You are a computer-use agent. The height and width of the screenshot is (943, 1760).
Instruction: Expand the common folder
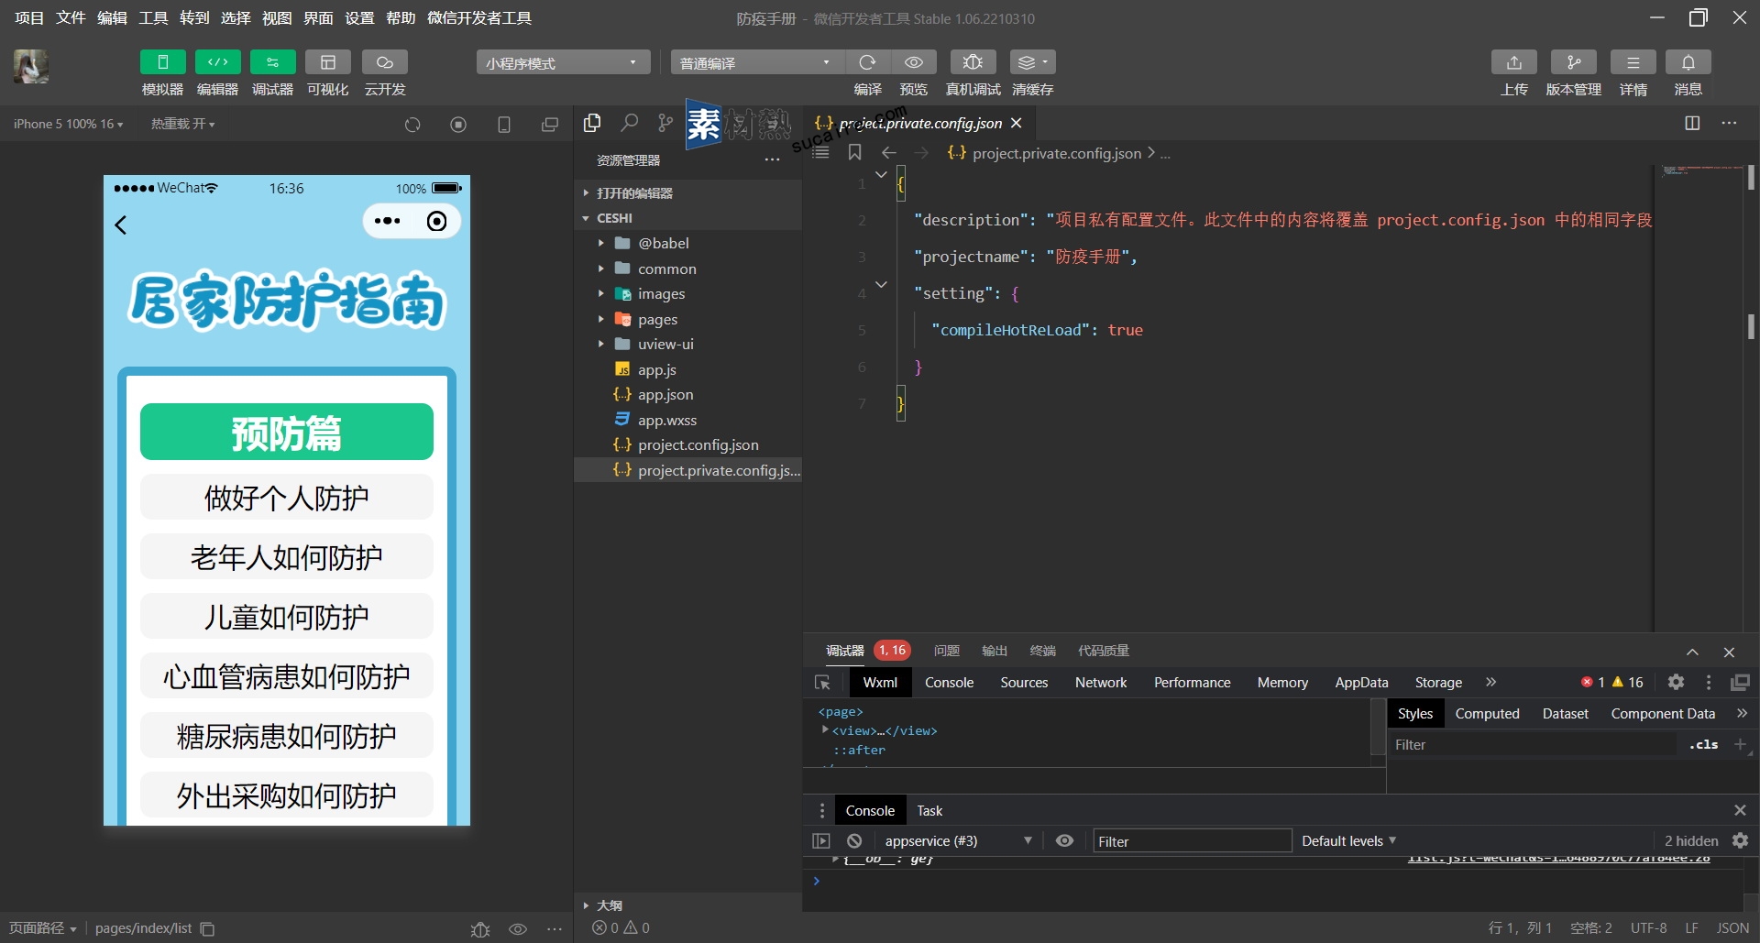coord(687,269)
